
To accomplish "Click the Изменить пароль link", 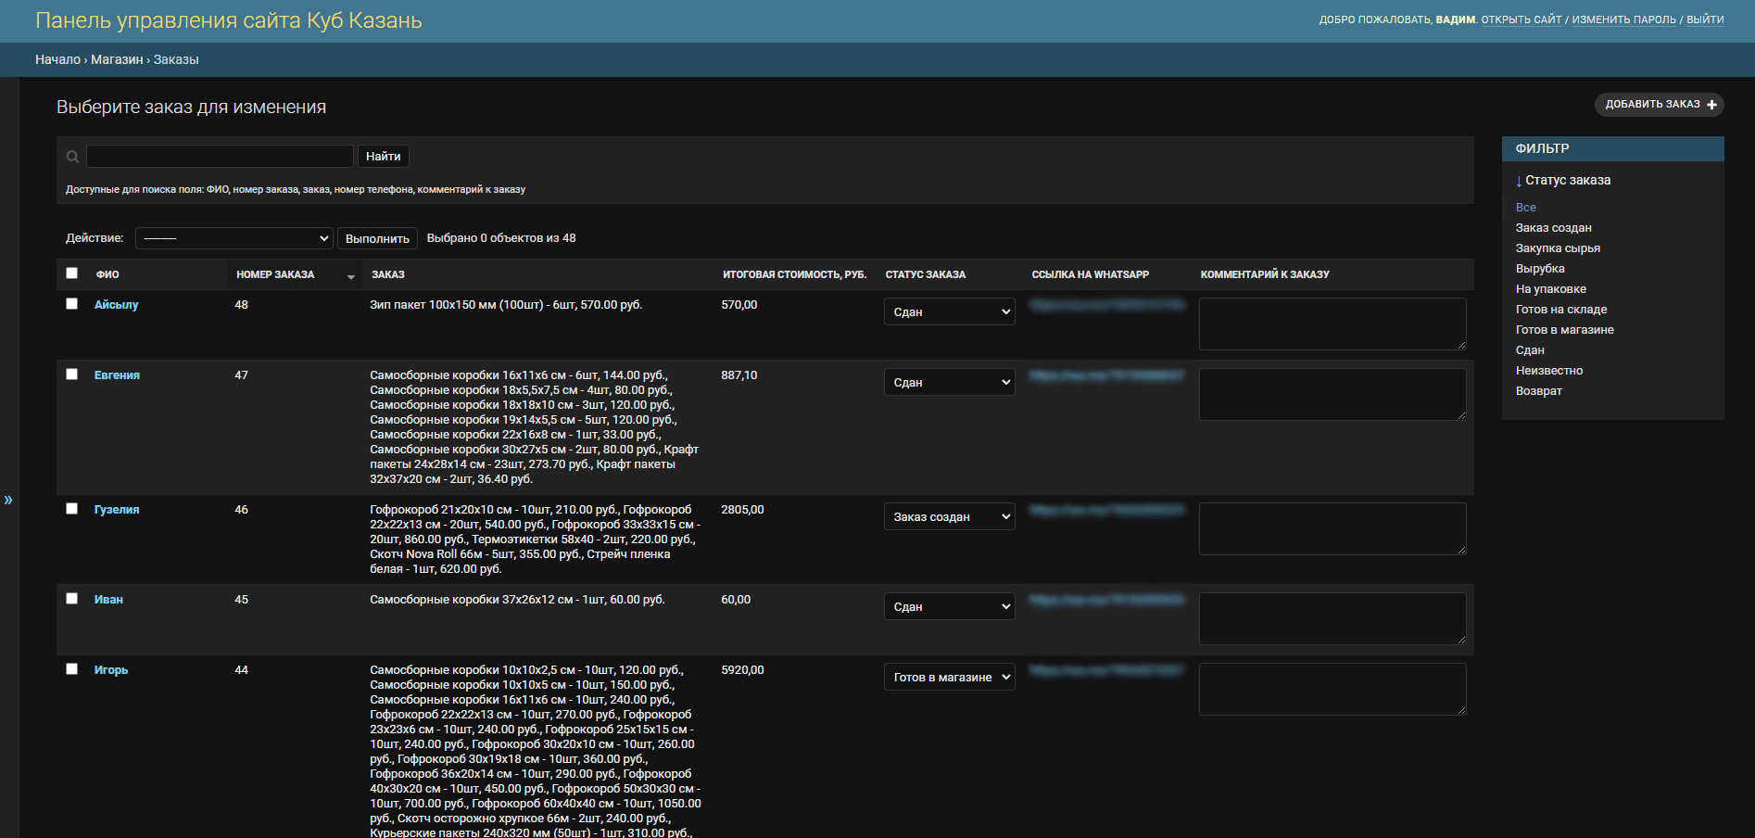I will [1624, 19].
